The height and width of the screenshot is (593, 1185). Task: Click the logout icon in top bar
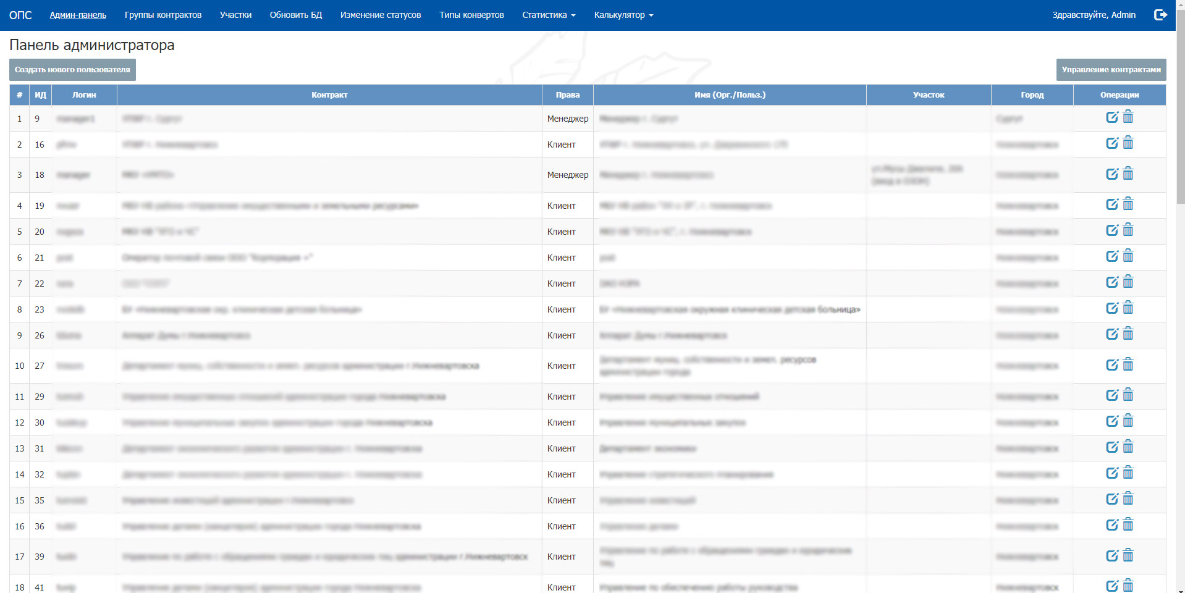pos(1160,15)
